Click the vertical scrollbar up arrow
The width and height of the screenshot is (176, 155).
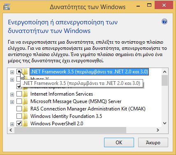[165, 72]
